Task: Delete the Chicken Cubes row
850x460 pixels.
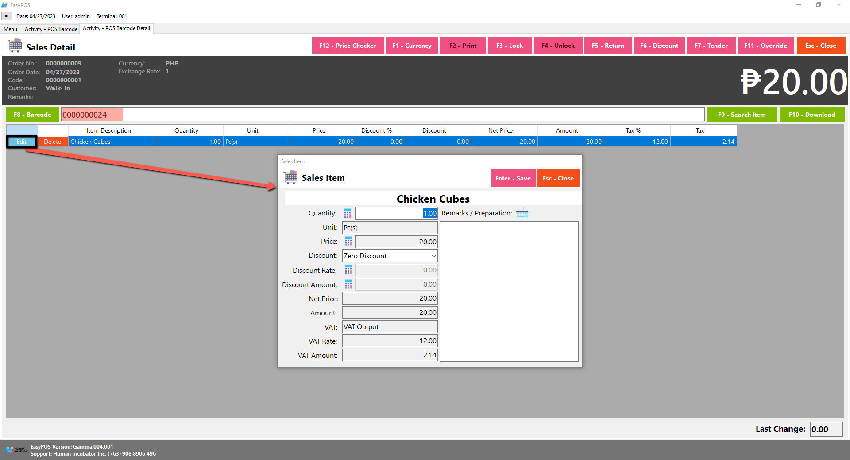Action: coord(52,142)
